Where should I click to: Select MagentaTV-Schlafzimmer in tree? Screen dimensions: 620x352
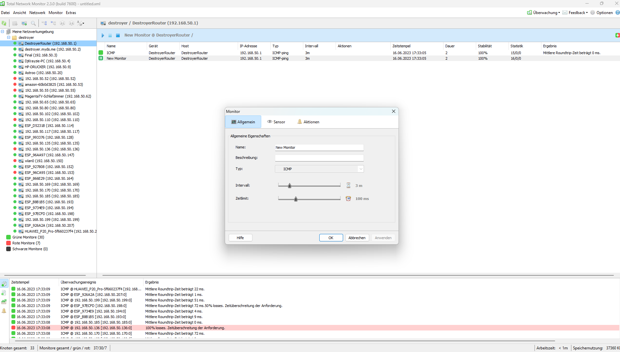pyautogui.click(x=58, y=96)
